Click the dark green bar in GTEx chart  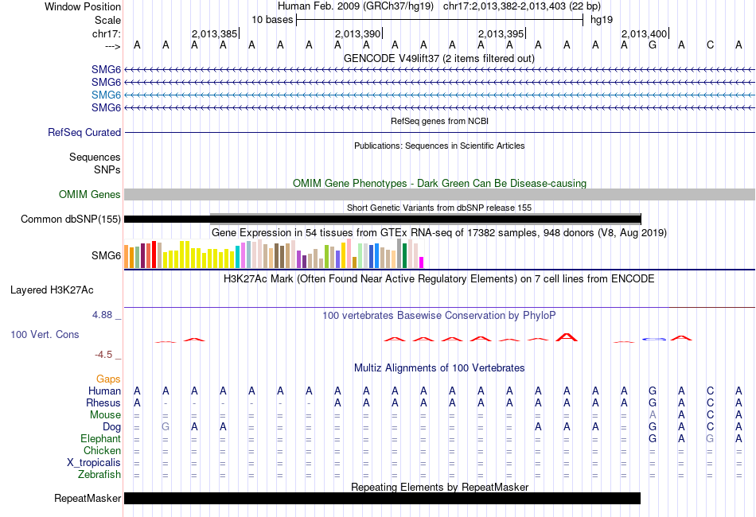404,256
